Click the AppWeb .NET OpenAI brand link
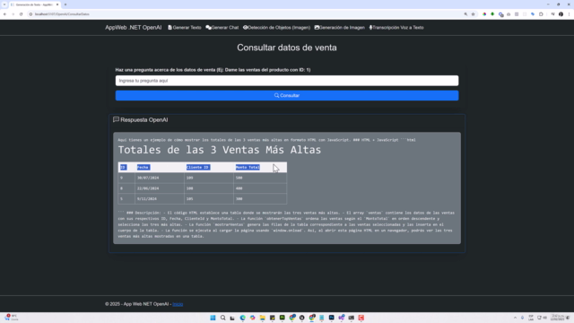 click(x=134, y=28)
